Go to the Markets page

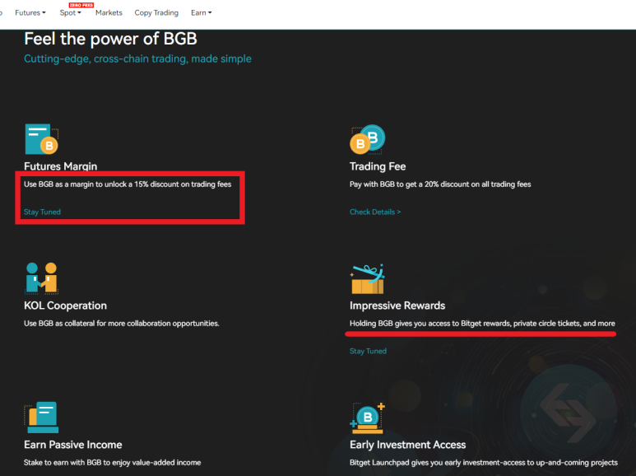(x=109, y=12)
